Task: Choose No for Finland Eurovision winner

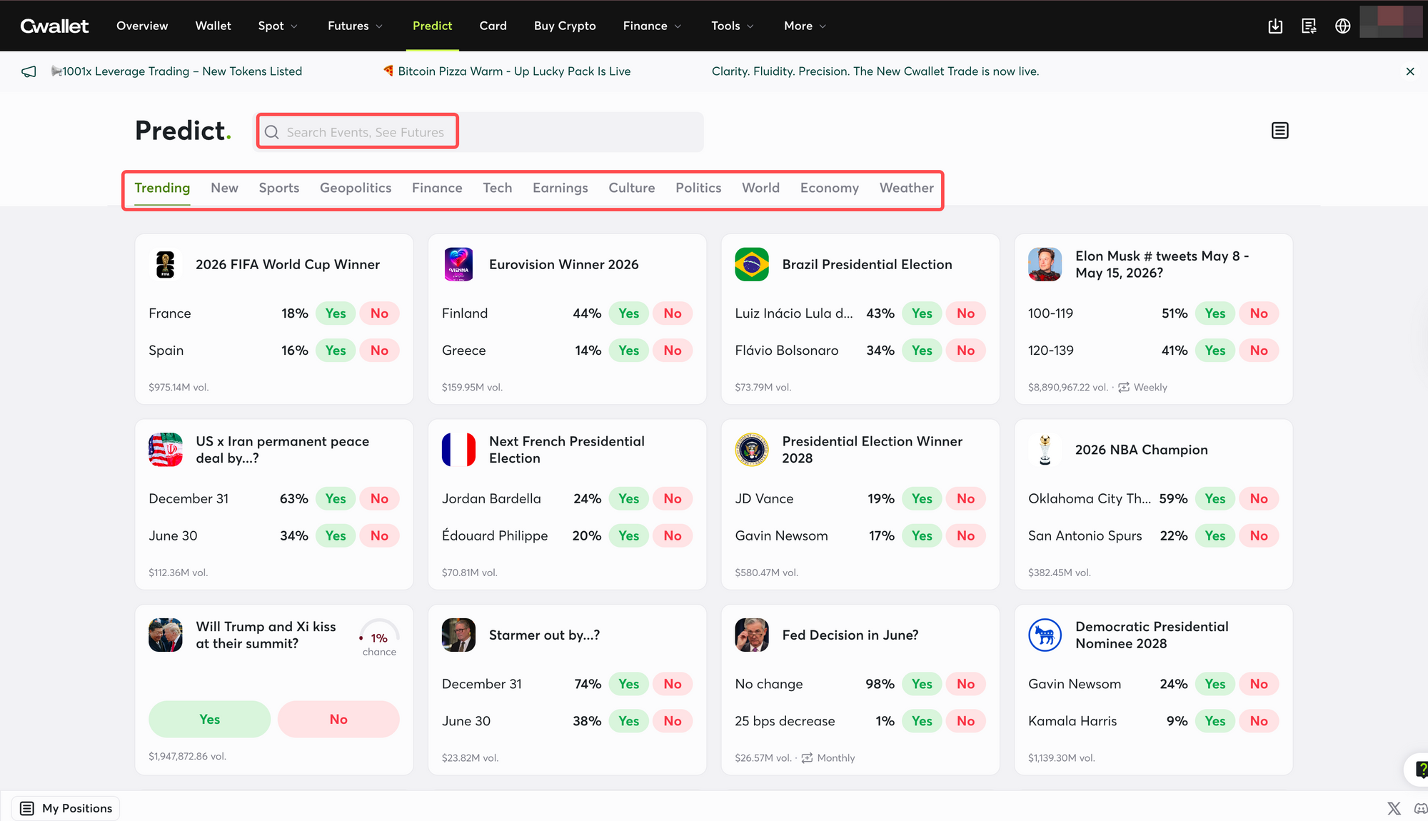Action: (673, 313)
